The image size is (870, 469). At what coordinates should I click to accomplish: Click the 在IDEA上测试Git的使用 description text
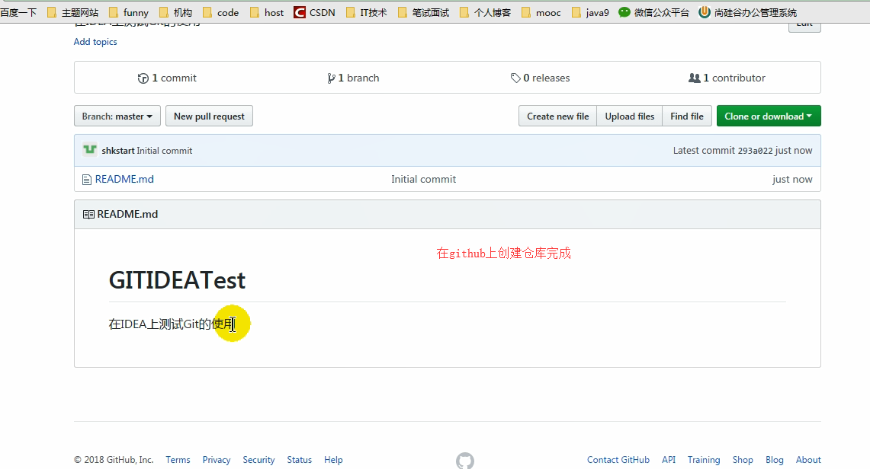tap(172, 324)
